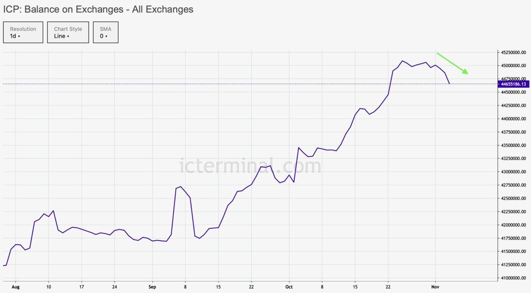
Task: Click the early September spike peak on the line
Action: click(x=180, y=187)
